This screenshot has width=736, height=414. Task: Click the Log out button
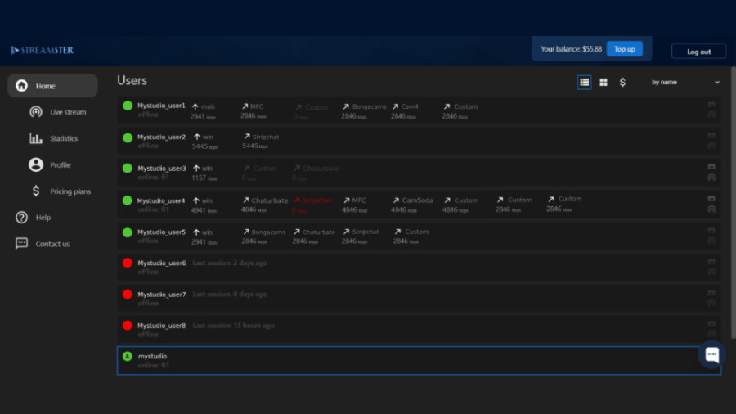click(x=698, y=51)
